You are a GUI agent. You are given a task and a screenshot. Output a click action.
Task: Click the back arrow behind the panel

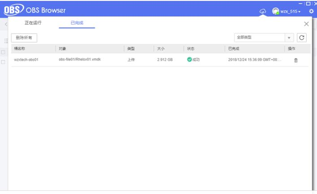pos(6,24)
